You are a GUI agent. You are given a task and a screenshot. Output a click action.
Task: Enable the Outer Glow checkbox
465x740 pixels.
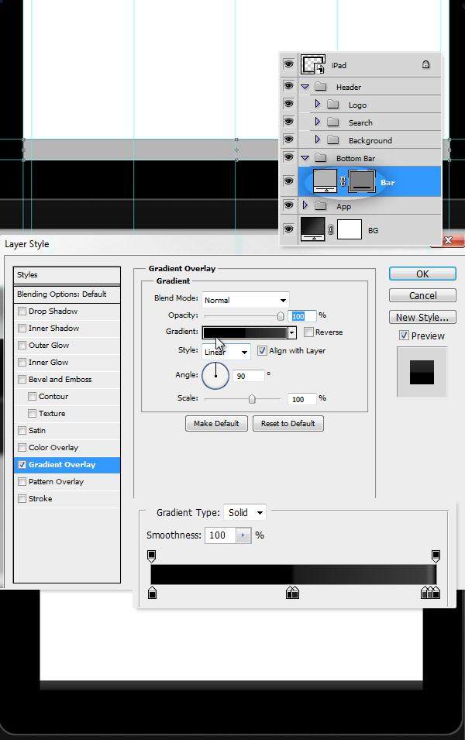click(x=22, y=345)
